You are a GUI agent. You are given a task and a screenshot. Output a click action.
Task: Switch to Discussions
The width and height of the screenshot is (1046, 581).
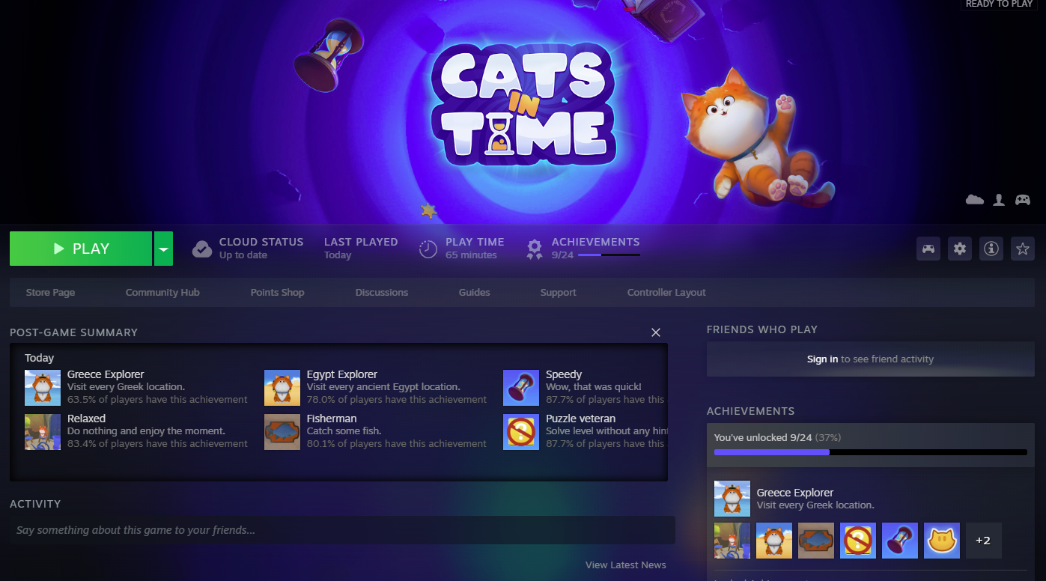(x=382, y=292)
